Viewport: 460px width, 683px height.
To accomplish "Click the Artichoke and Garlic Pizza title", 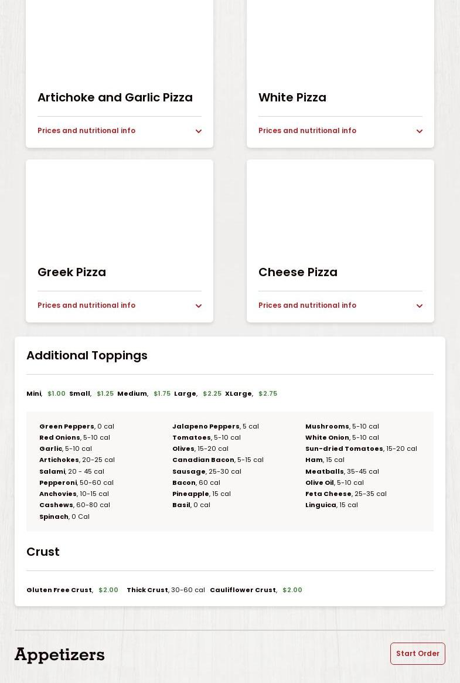I will (115, 97).
